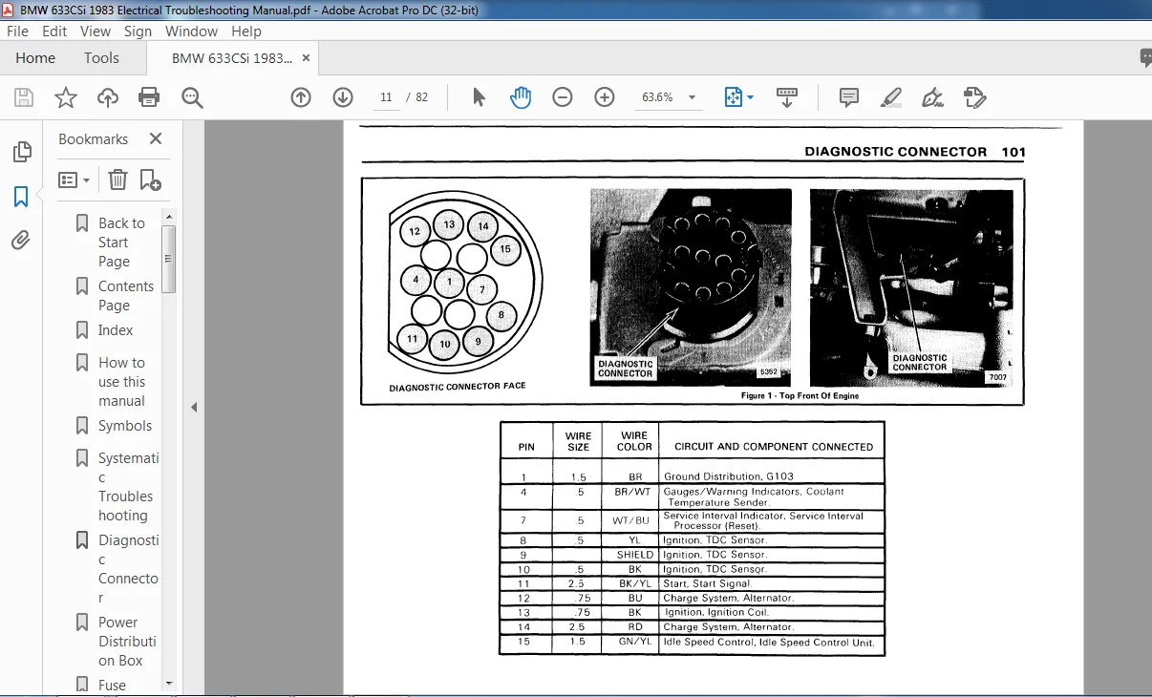This screenshot has width=1152, height=697.
Task: Activate the Hand pan tool
Action: coord(521,97)
